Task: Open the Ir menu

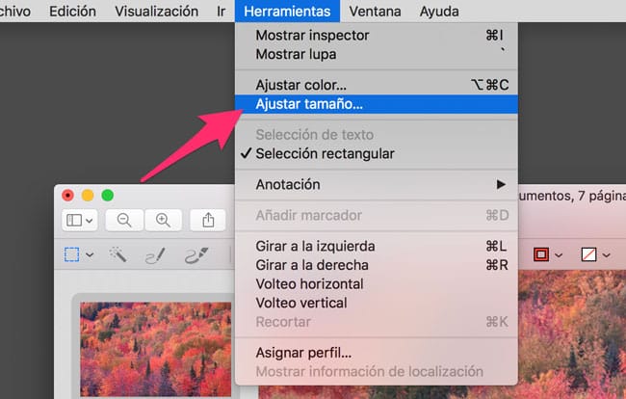Action: (x=222, y=12)
